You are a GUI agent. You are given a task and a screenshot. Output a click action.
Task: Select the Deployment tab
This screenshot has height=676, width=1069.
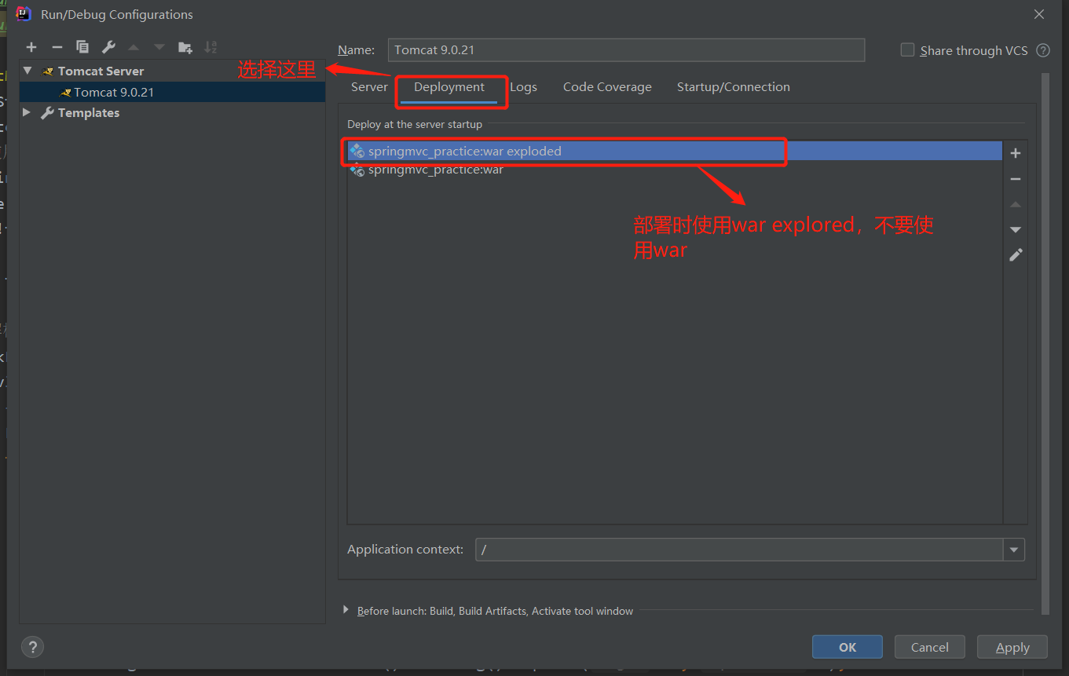[449, 87]
